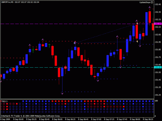Click the OHLC values 152.57 152.57 152.52 152.54
This screenshot has width=162, height=121.
coord(27,2)
